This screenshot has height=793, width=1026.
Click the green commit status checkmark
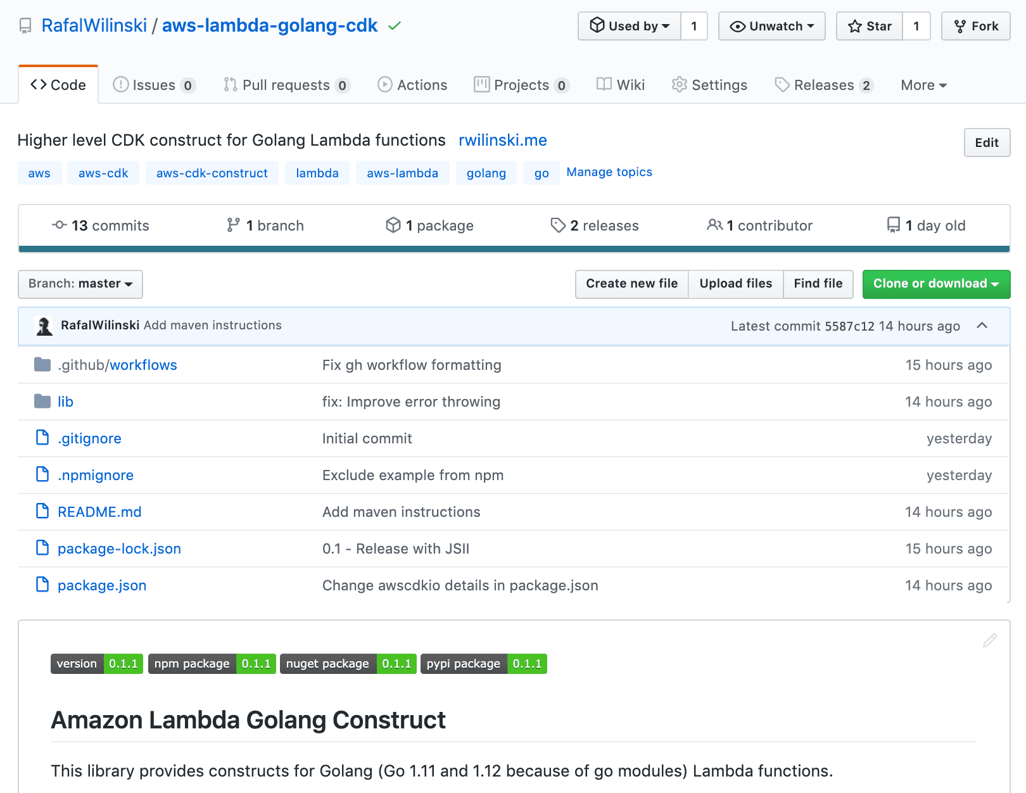pos(395,26)
